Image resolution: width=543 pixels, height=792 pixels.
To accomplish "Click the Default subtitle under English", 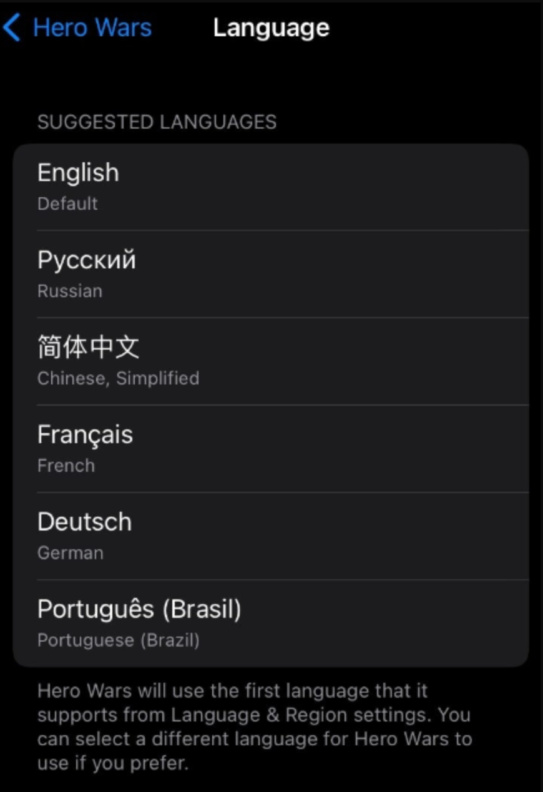I will [x=67, y=204].
